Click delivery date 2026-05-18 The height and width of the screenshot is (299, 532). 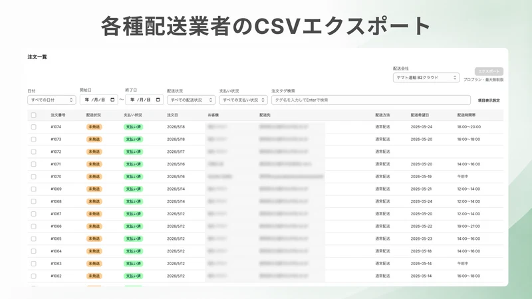click(421, 251)
